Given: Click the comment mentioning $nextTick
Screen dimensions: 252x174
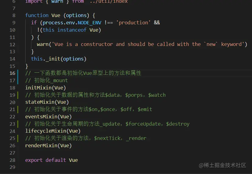Looking at the screenshot, I should 86,138.
